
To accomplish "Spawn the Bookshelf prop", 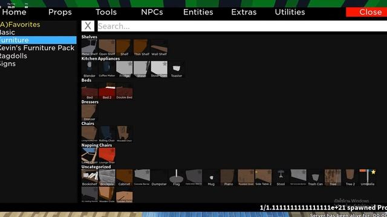I will click(x=89, y=178).
